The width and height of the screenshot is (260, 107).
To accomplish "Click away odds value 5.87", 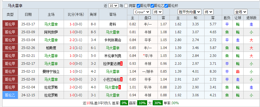I will point(213,48).
